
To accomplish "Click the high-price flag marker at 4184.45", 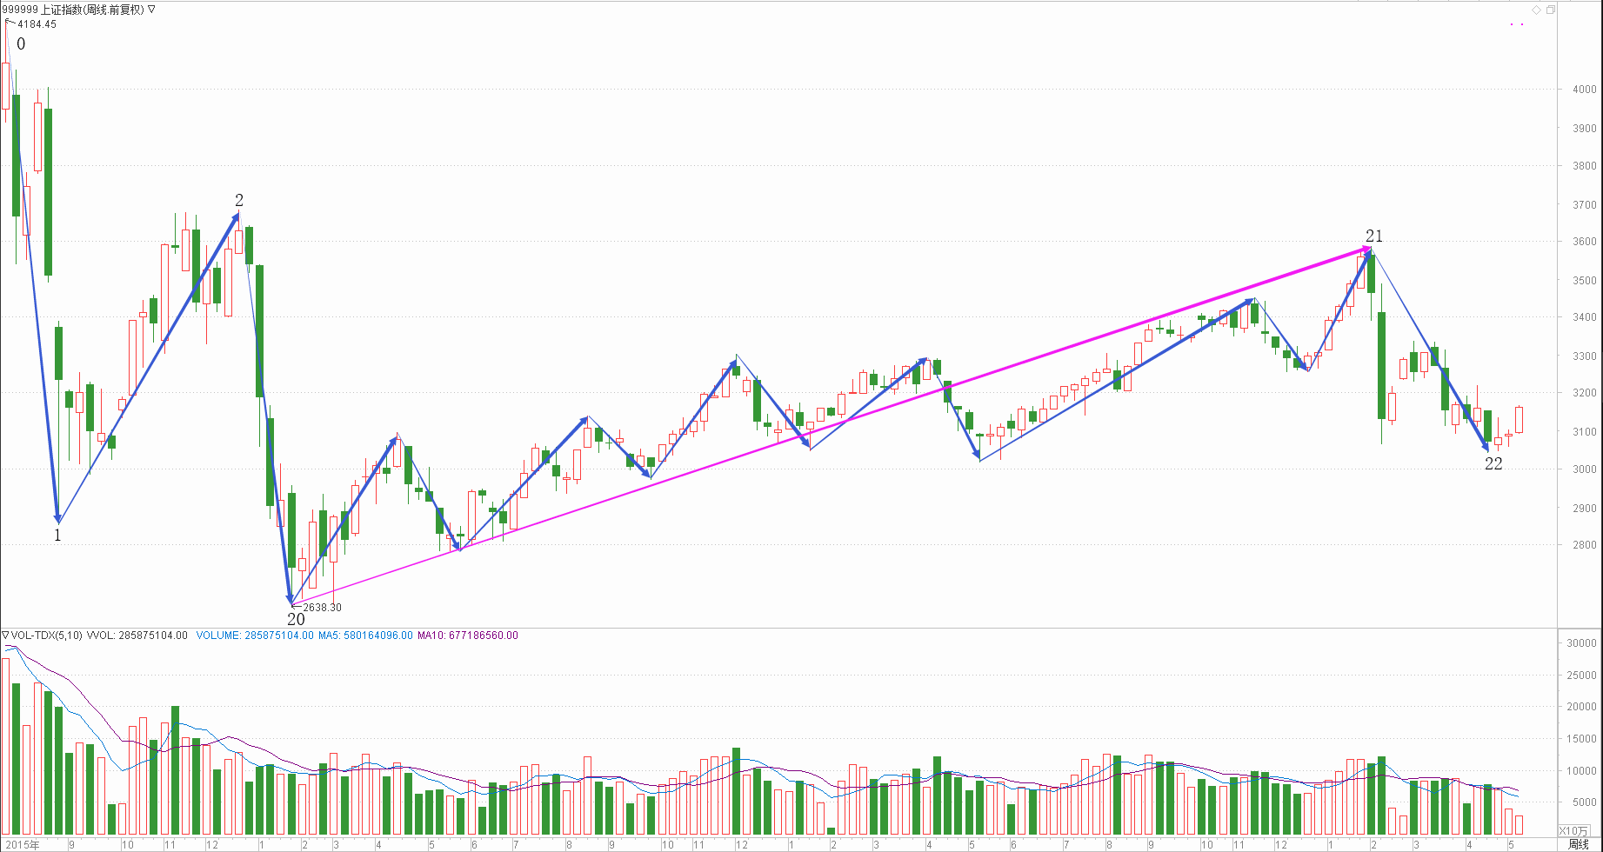I will pos(10,21).
